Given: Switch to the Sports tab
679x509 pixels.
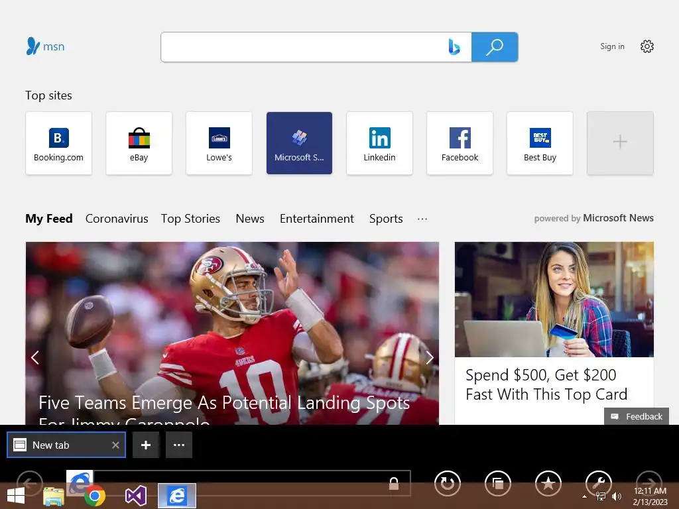Looking at the screenshot, I should [x=386, y=219].
